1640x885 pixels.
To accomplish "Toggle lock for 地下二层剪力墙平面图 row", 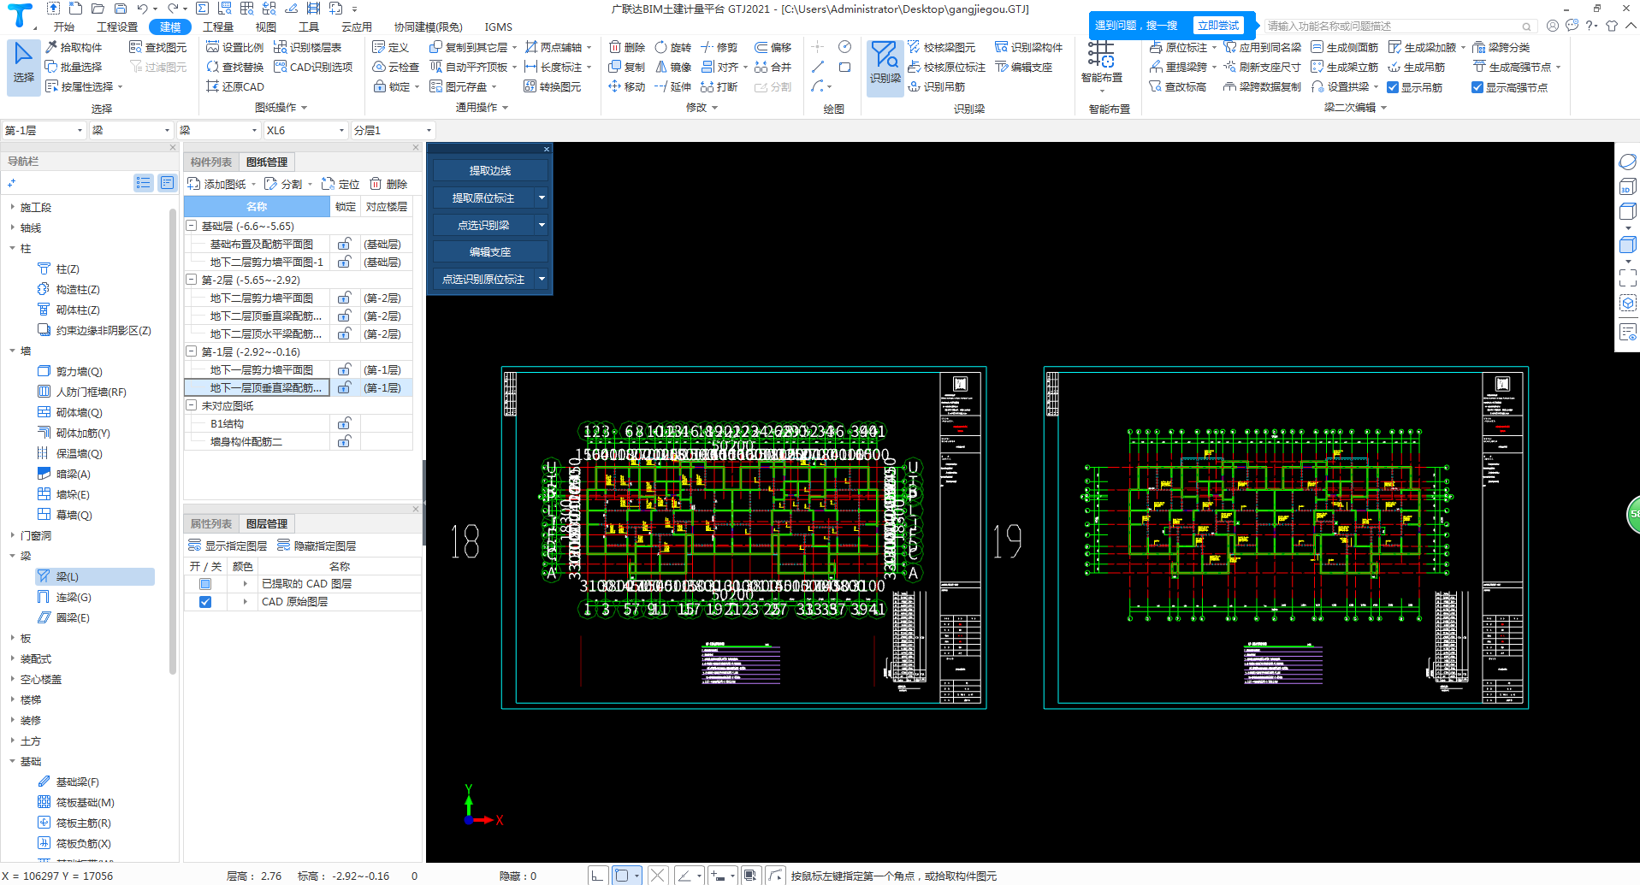I will (x=344, y=298).
